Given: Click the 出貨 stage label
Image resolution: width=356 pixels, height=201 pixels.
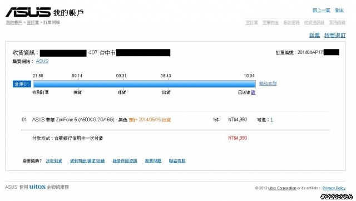Looking at the screenshot, I should tap(166, 92).
